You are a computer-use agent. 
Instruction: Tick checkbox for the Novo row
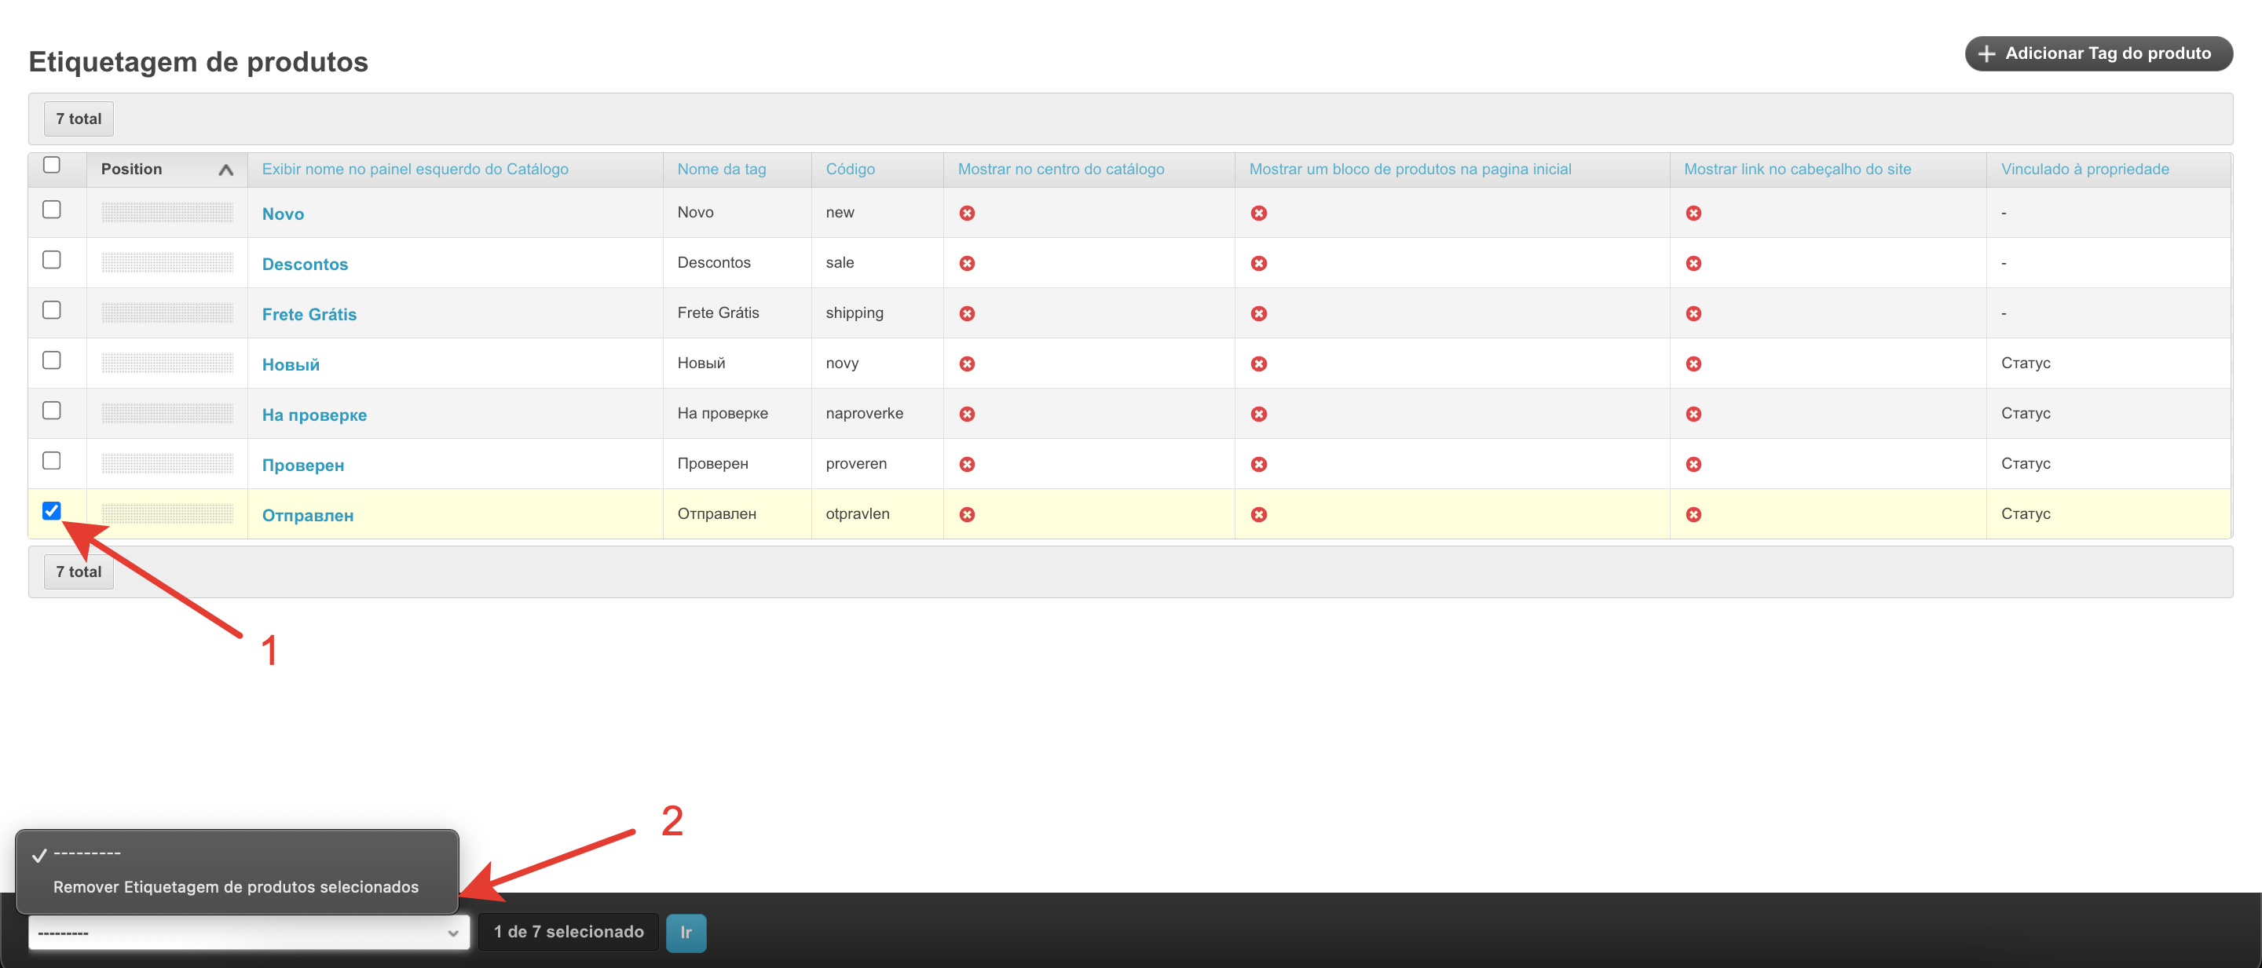point(52,210)
